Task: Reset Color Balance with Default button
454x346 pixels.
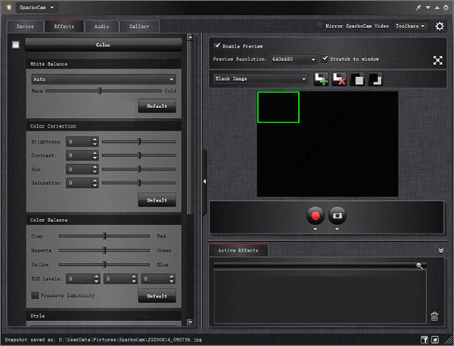Action: click(x=157, y=295)
